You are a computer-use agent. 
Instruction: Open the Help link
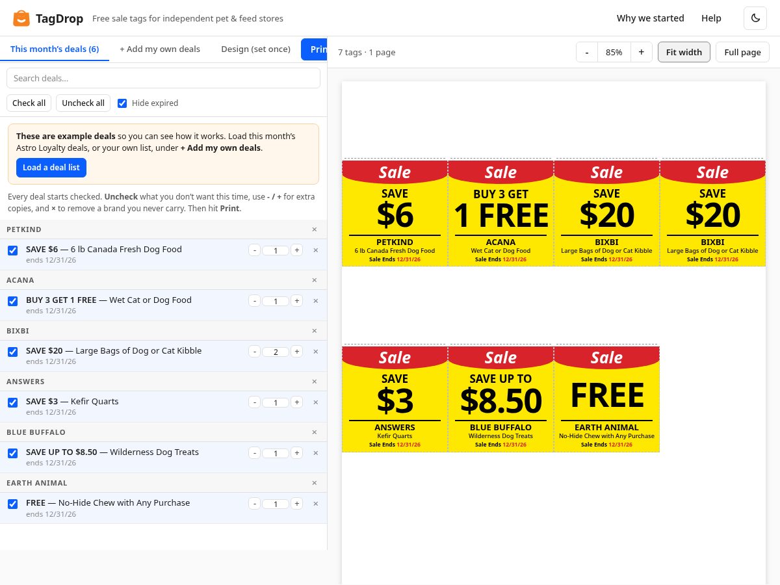click(711, 18)
